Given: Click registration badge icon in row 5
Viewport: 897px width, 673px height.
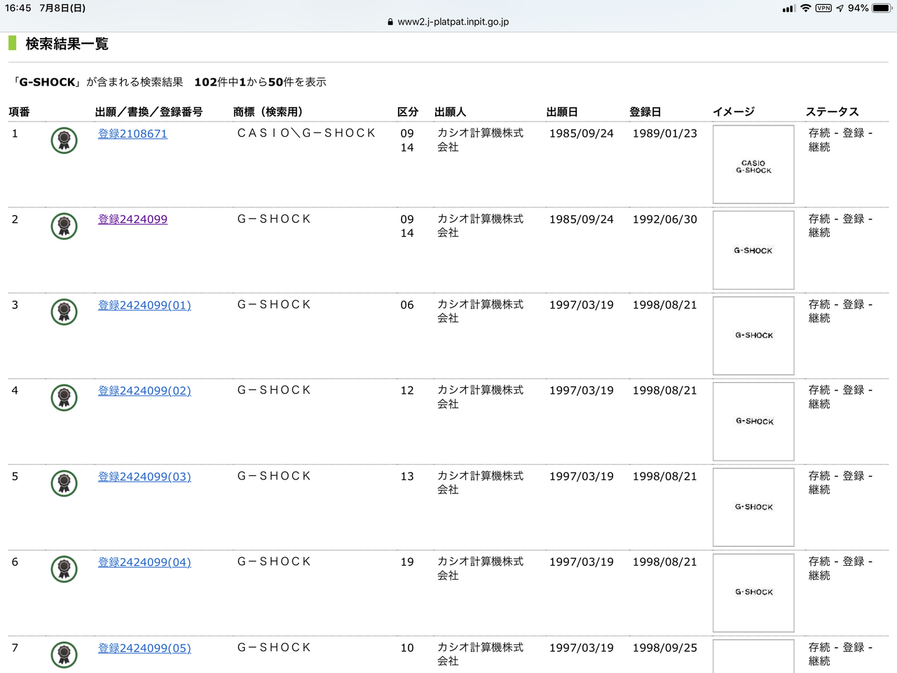Looking at the screenshot, I should [64, 484].
